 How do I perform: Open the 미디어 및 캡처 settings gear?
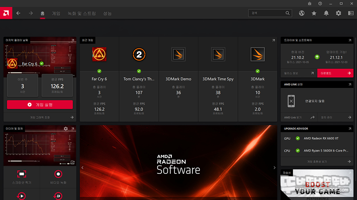click(x=66, y=129)
